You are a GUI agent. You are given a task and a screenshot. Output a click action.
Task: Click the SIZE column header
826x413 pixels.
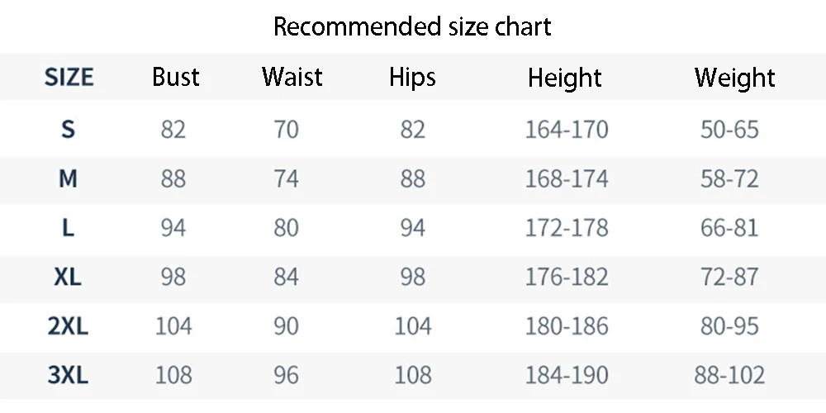click(69, 78)
